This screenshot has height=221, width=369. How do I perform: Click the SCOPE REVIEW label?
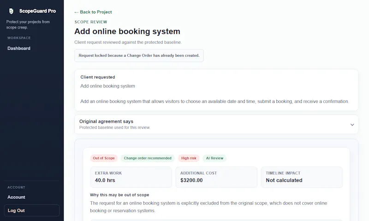[91, 22]
